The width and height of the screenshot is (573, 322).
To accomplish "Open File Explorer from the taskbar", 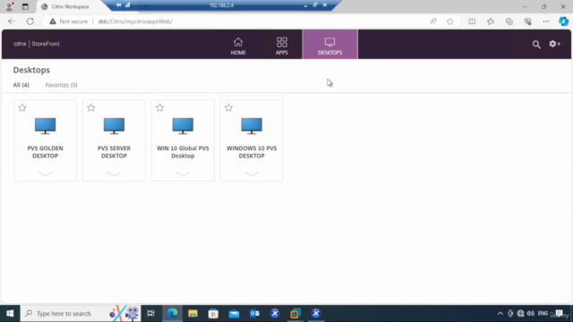I will click(x=192, y=313).
